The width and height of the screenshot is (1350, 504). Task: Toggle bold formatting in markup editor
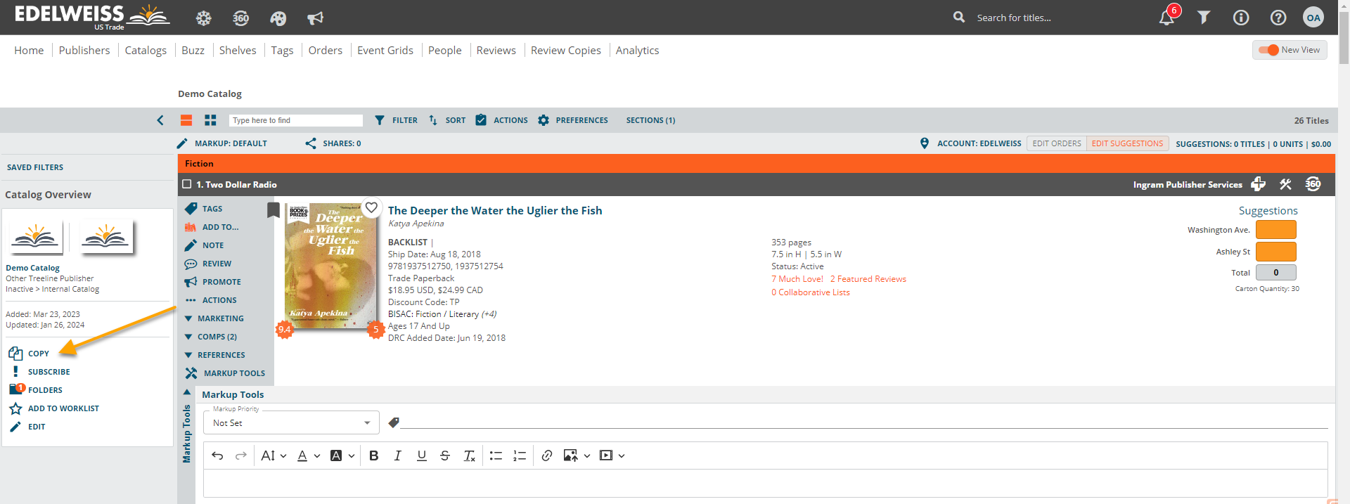point(374,455)
